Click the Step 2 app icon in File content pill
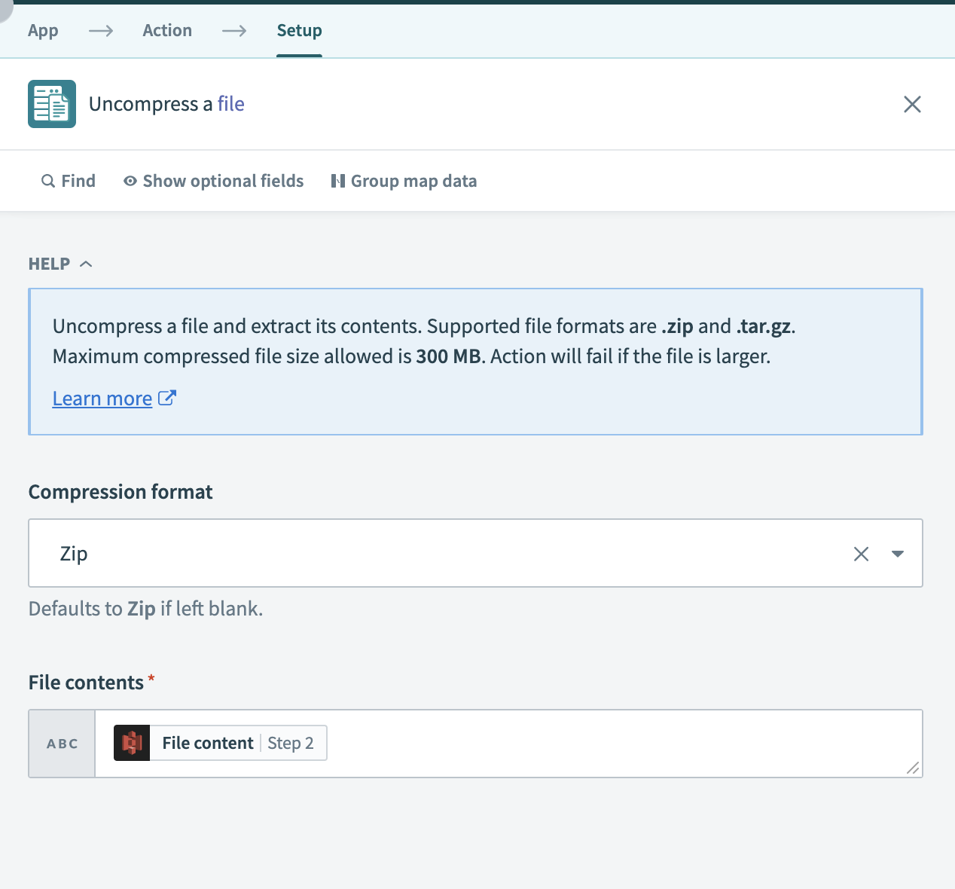 pos(132,742)
